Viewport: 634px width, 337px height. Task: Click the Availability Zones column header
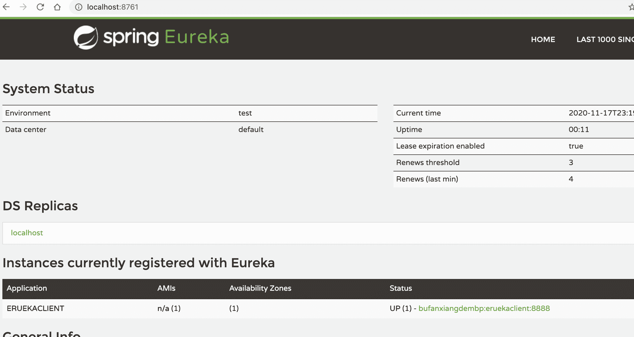tap(260, 288)
